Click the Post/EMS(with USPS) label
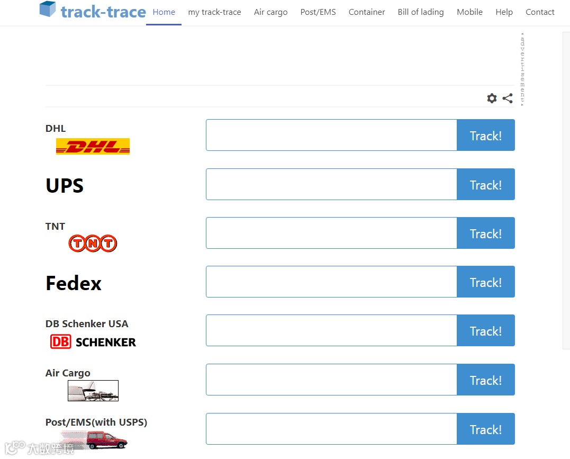 coord(96,422)
